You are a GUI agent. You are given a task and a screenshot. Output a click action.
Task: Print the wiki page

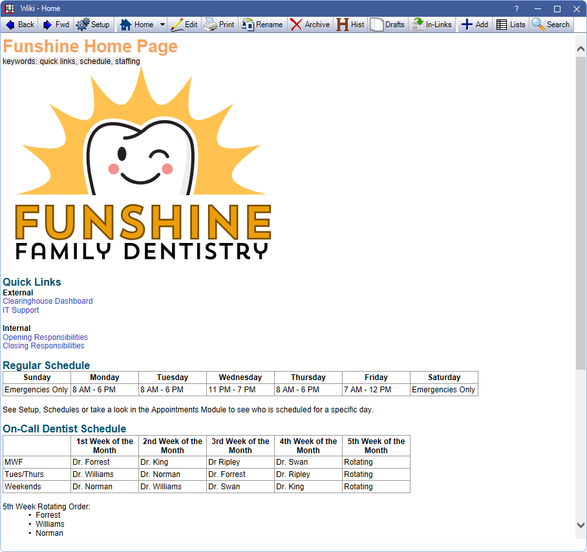220,25
